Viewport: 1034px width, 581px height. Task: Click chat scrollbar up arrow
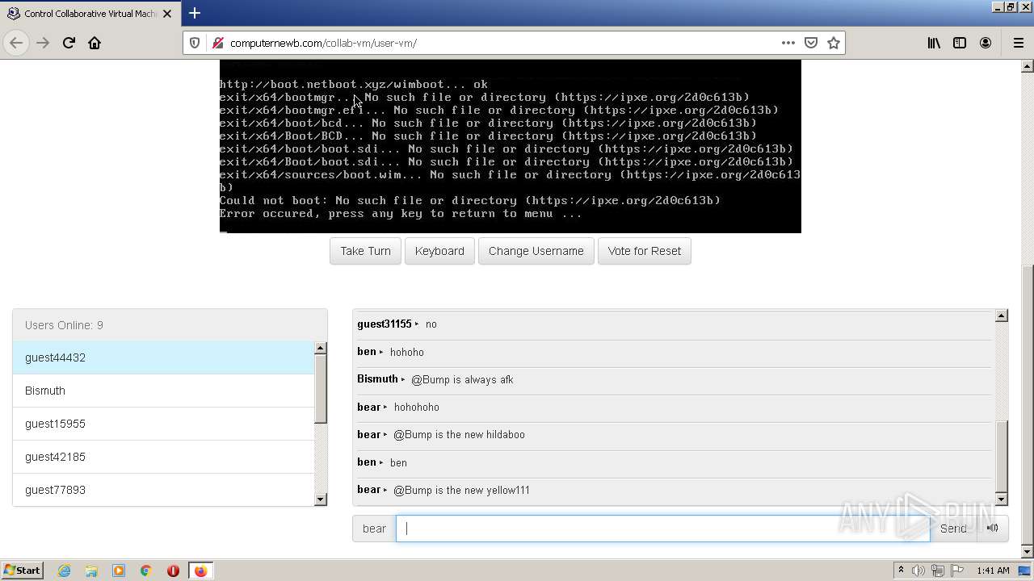click(1002, 316)
